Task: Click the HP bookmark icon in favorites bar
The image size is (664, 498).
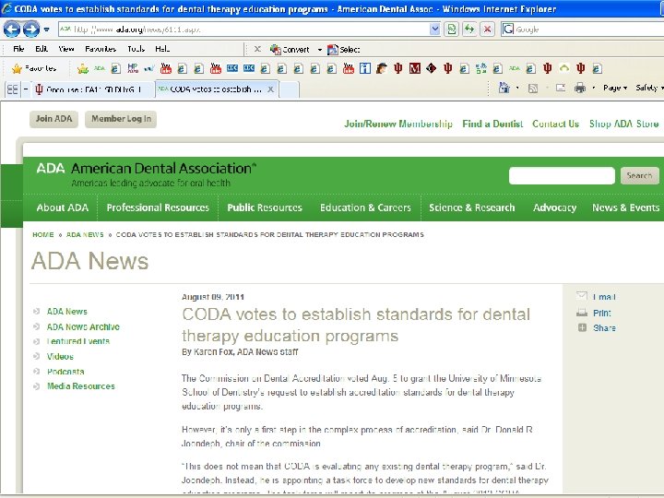Action: (133, 68)
